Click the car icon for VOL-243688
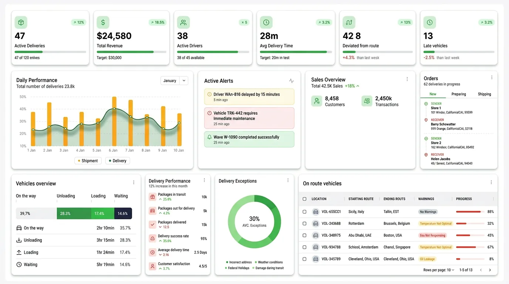Screen dimensions: 509x284 [x=316, y=224]
